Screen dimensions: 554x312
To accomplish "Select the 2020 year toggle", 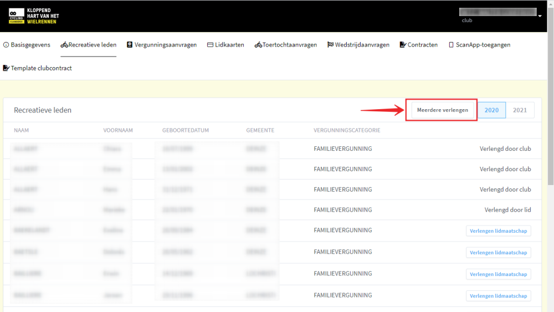I will [x=491, y=110].
